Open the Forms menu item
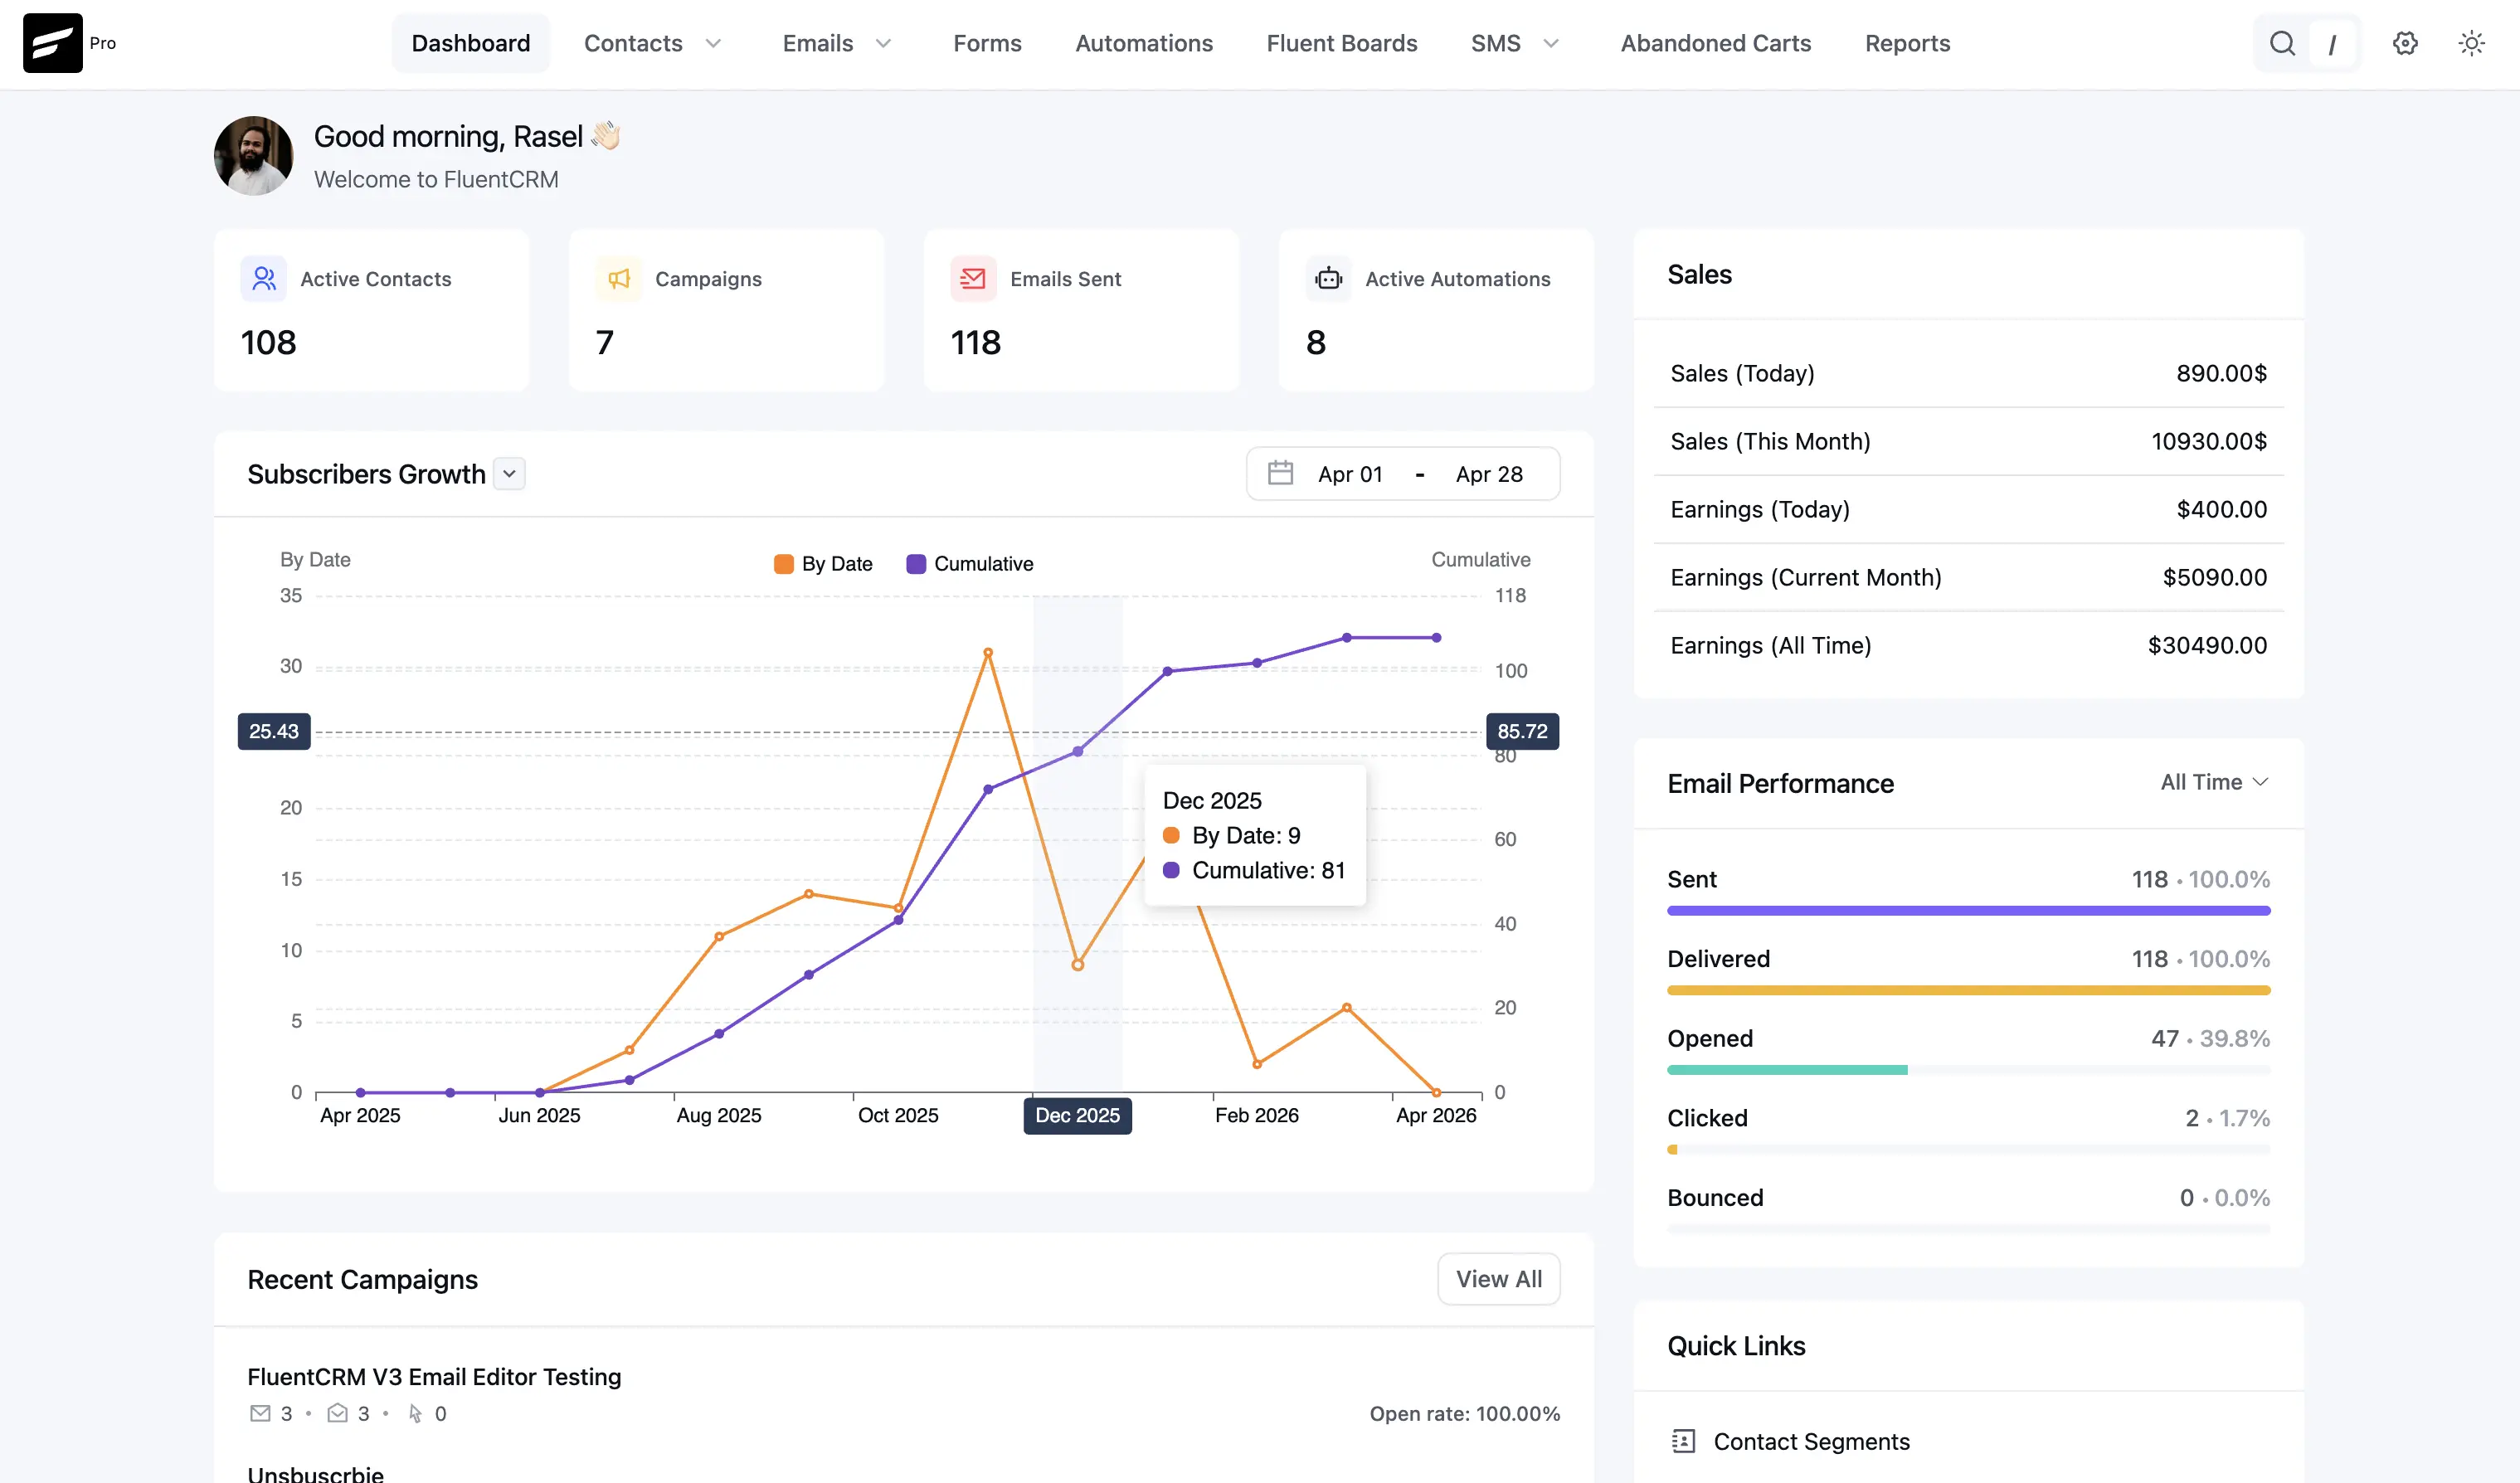Image resolution: width=2520 pixels, height=1483 pixels. (987, 43)
